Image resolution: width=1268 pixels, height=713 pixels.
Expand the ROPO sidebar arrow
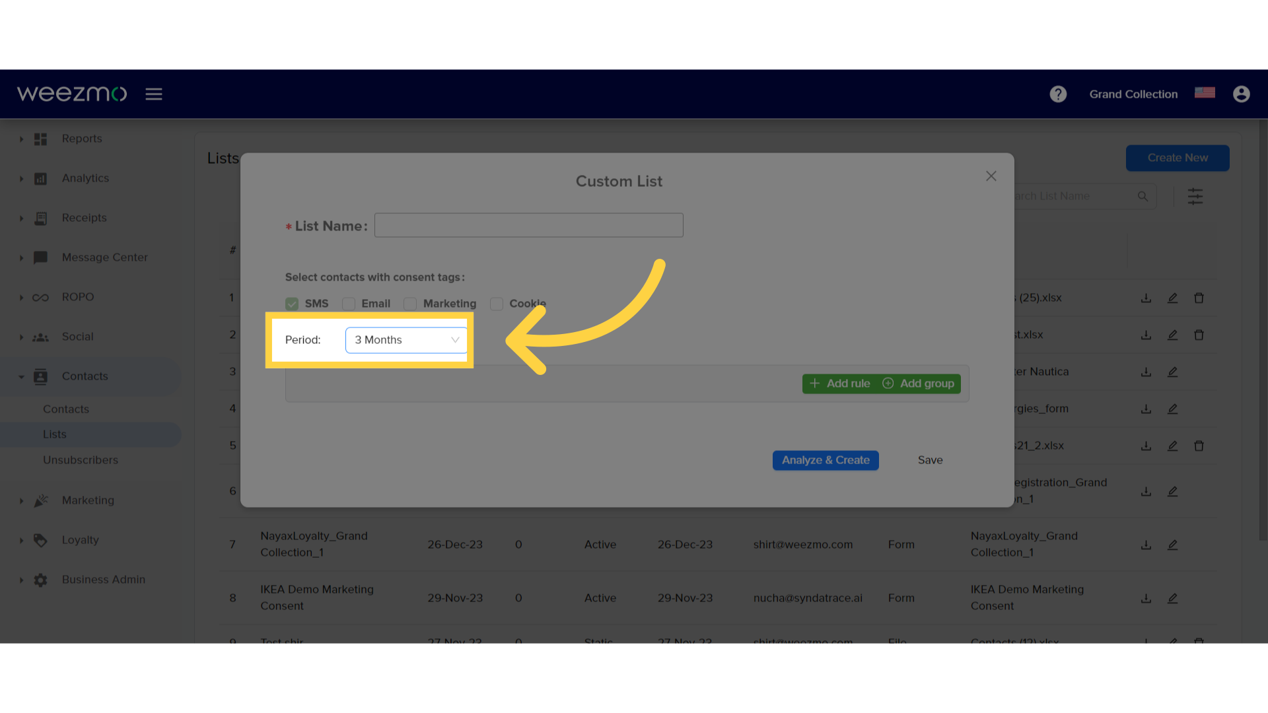(x=21, y=298)
